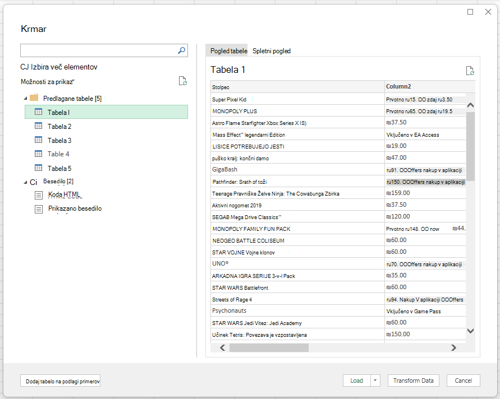
Task: Click Streets of Rage 4 cell
Action: coord(297,299)
